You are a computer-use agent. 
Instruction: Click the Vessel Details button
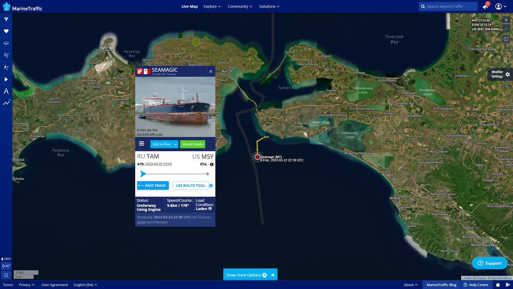click(x=192, y=144)
